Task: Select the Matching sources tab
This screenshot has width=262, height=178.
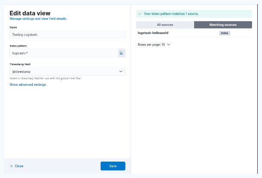Action: pyautogui.click(x=223, y=25)
